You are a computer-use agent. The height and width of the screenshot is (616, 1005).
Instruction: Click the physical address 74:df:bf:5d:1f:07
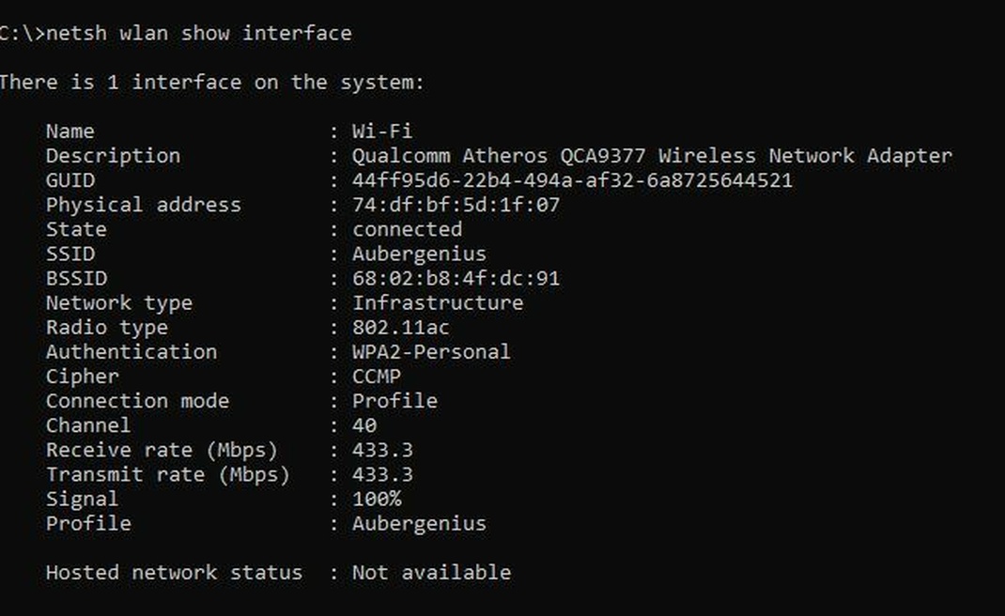tap(456, 205)
